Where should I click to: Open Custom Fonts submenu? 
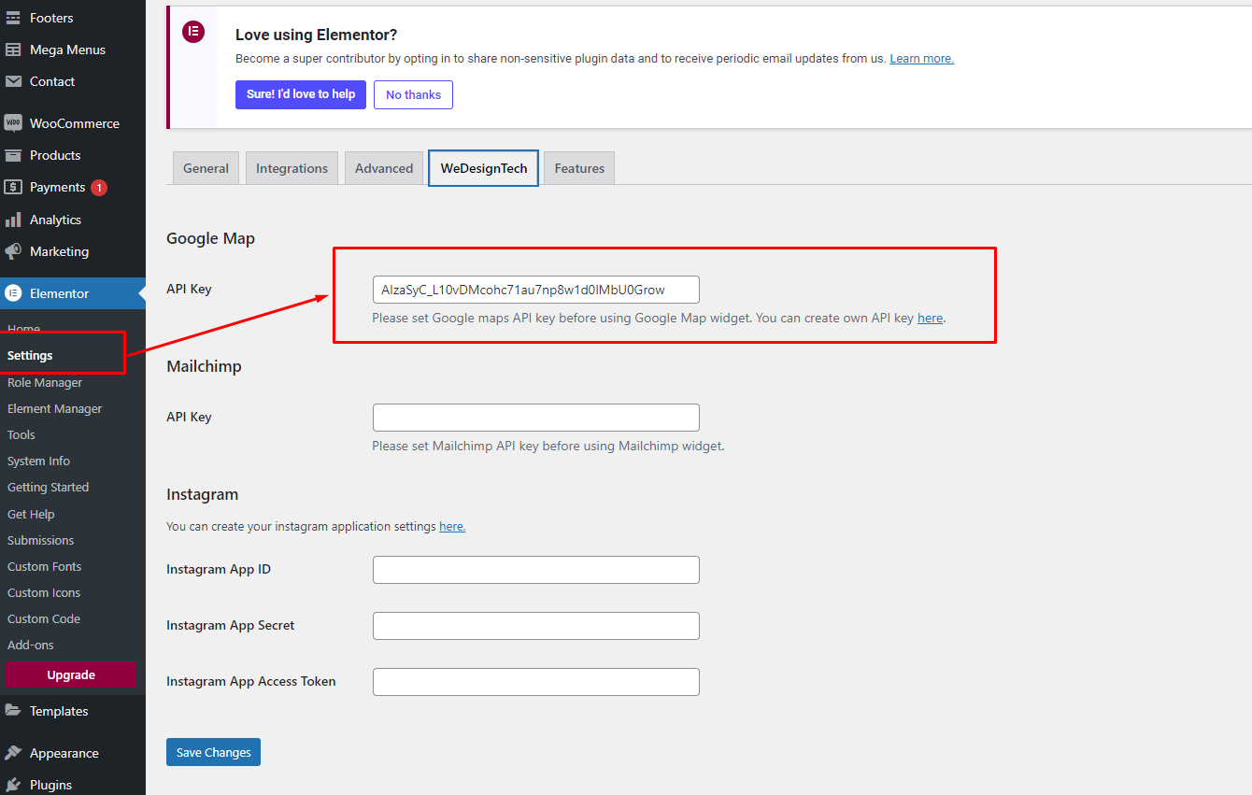coord(44,566)
